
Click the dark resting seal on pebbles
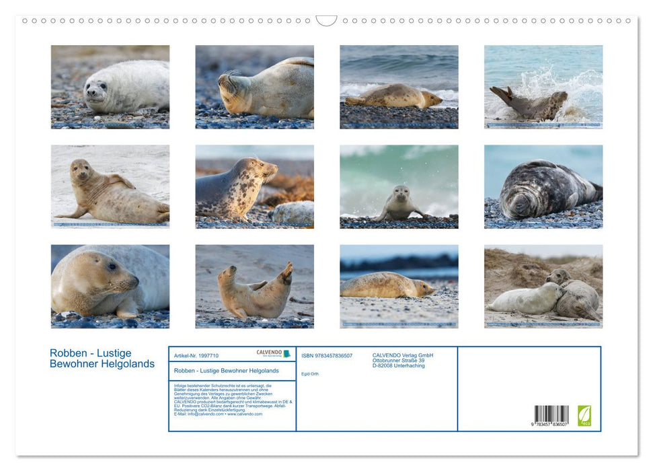(542, 187)
